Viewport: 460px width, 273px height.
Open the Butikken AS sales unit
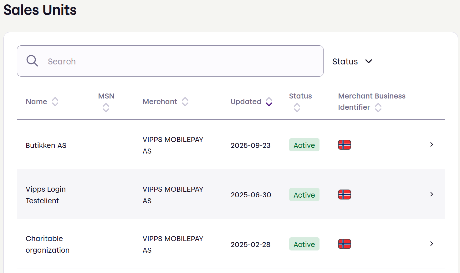[x=46, y=145]
